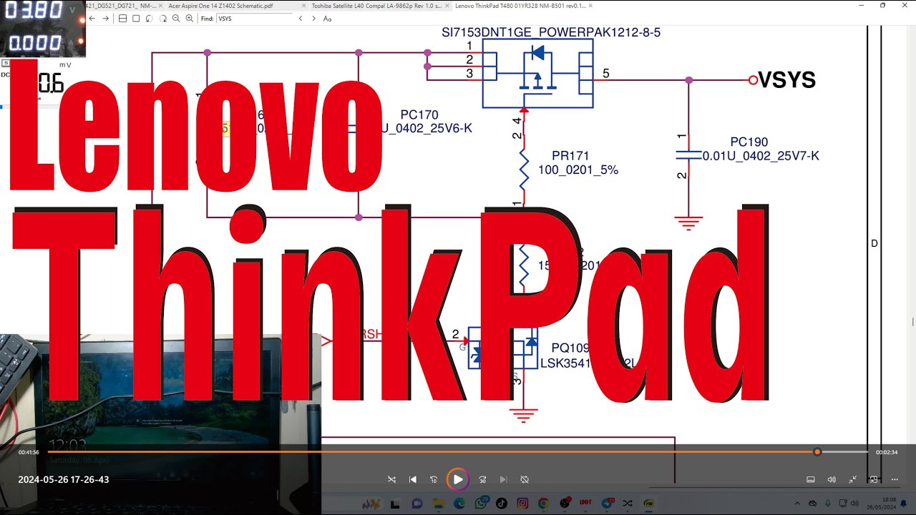The height and width of the screenshot is (515, 916).
Task: Open subtitles and captions menu
Action: click(811, 479)
